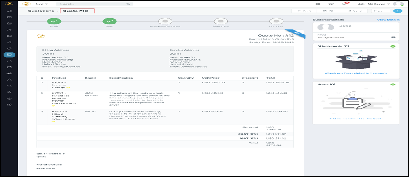Click the green add icon in Notes panel
Image resolution: width=409 pixels, height=177 pixels.
pyautogui.click(x=393, y=85)
